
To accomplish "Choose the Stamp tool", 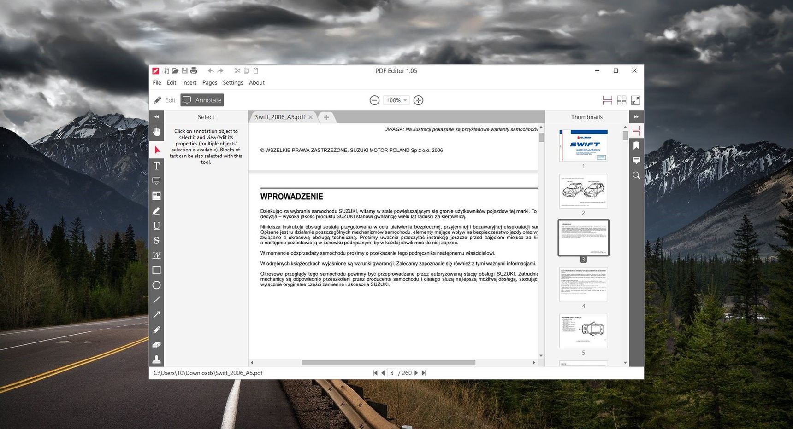I will [x=157, y=359].
